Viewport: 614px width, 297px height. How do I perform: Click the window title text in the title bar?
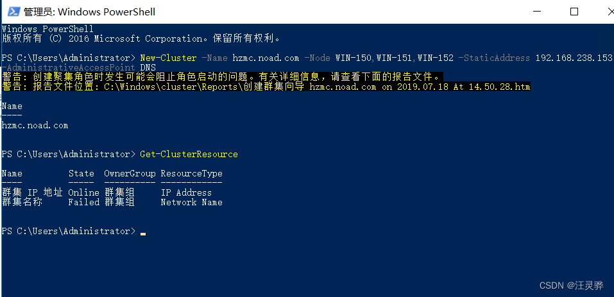coord(89,12)
